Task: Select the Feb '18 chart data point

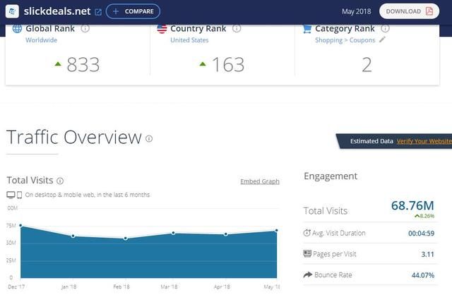Action: point(126,238)
